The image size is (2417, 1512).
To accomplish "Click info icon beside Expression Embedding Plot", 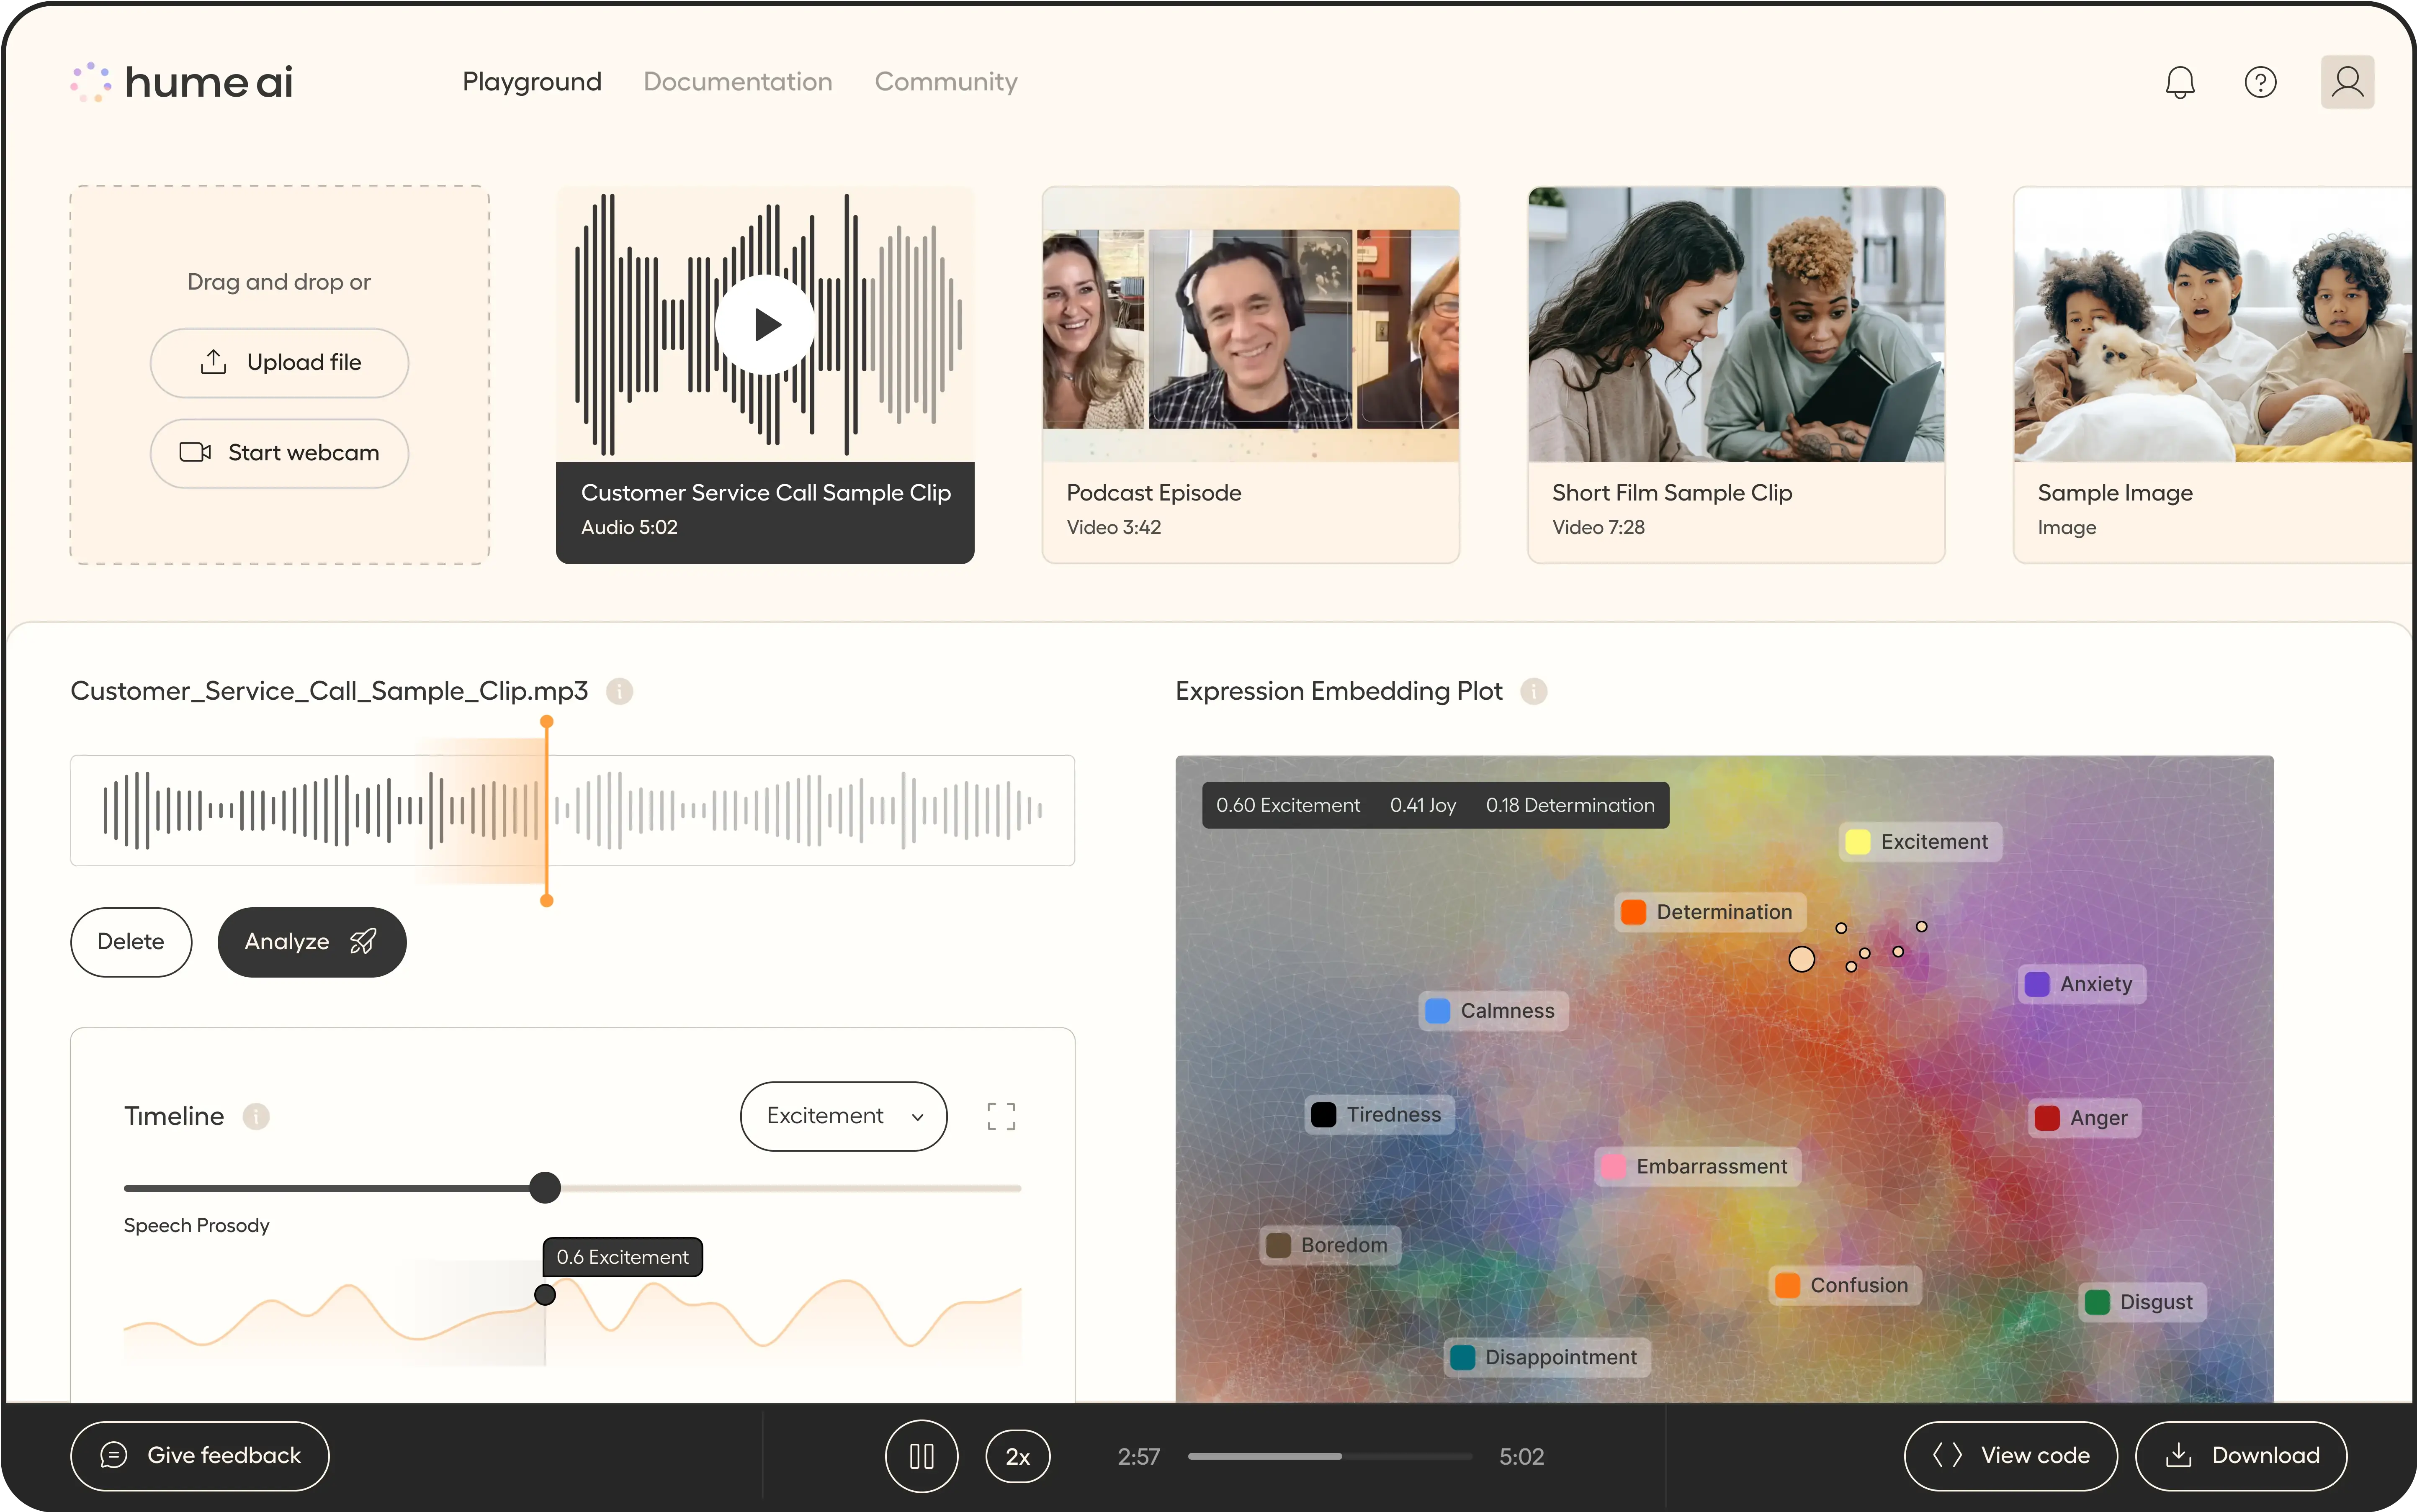I will coord(1534,691).
